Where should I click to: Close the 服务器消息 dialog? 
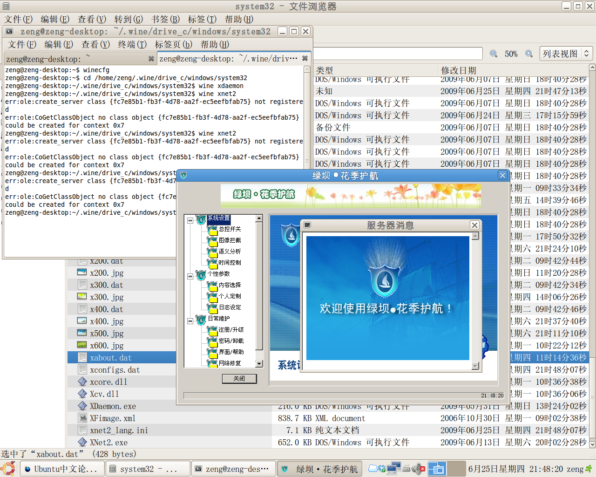(474, 225)
